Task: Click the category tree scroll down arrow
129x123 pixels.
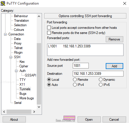Action: (x=39, y=107)
